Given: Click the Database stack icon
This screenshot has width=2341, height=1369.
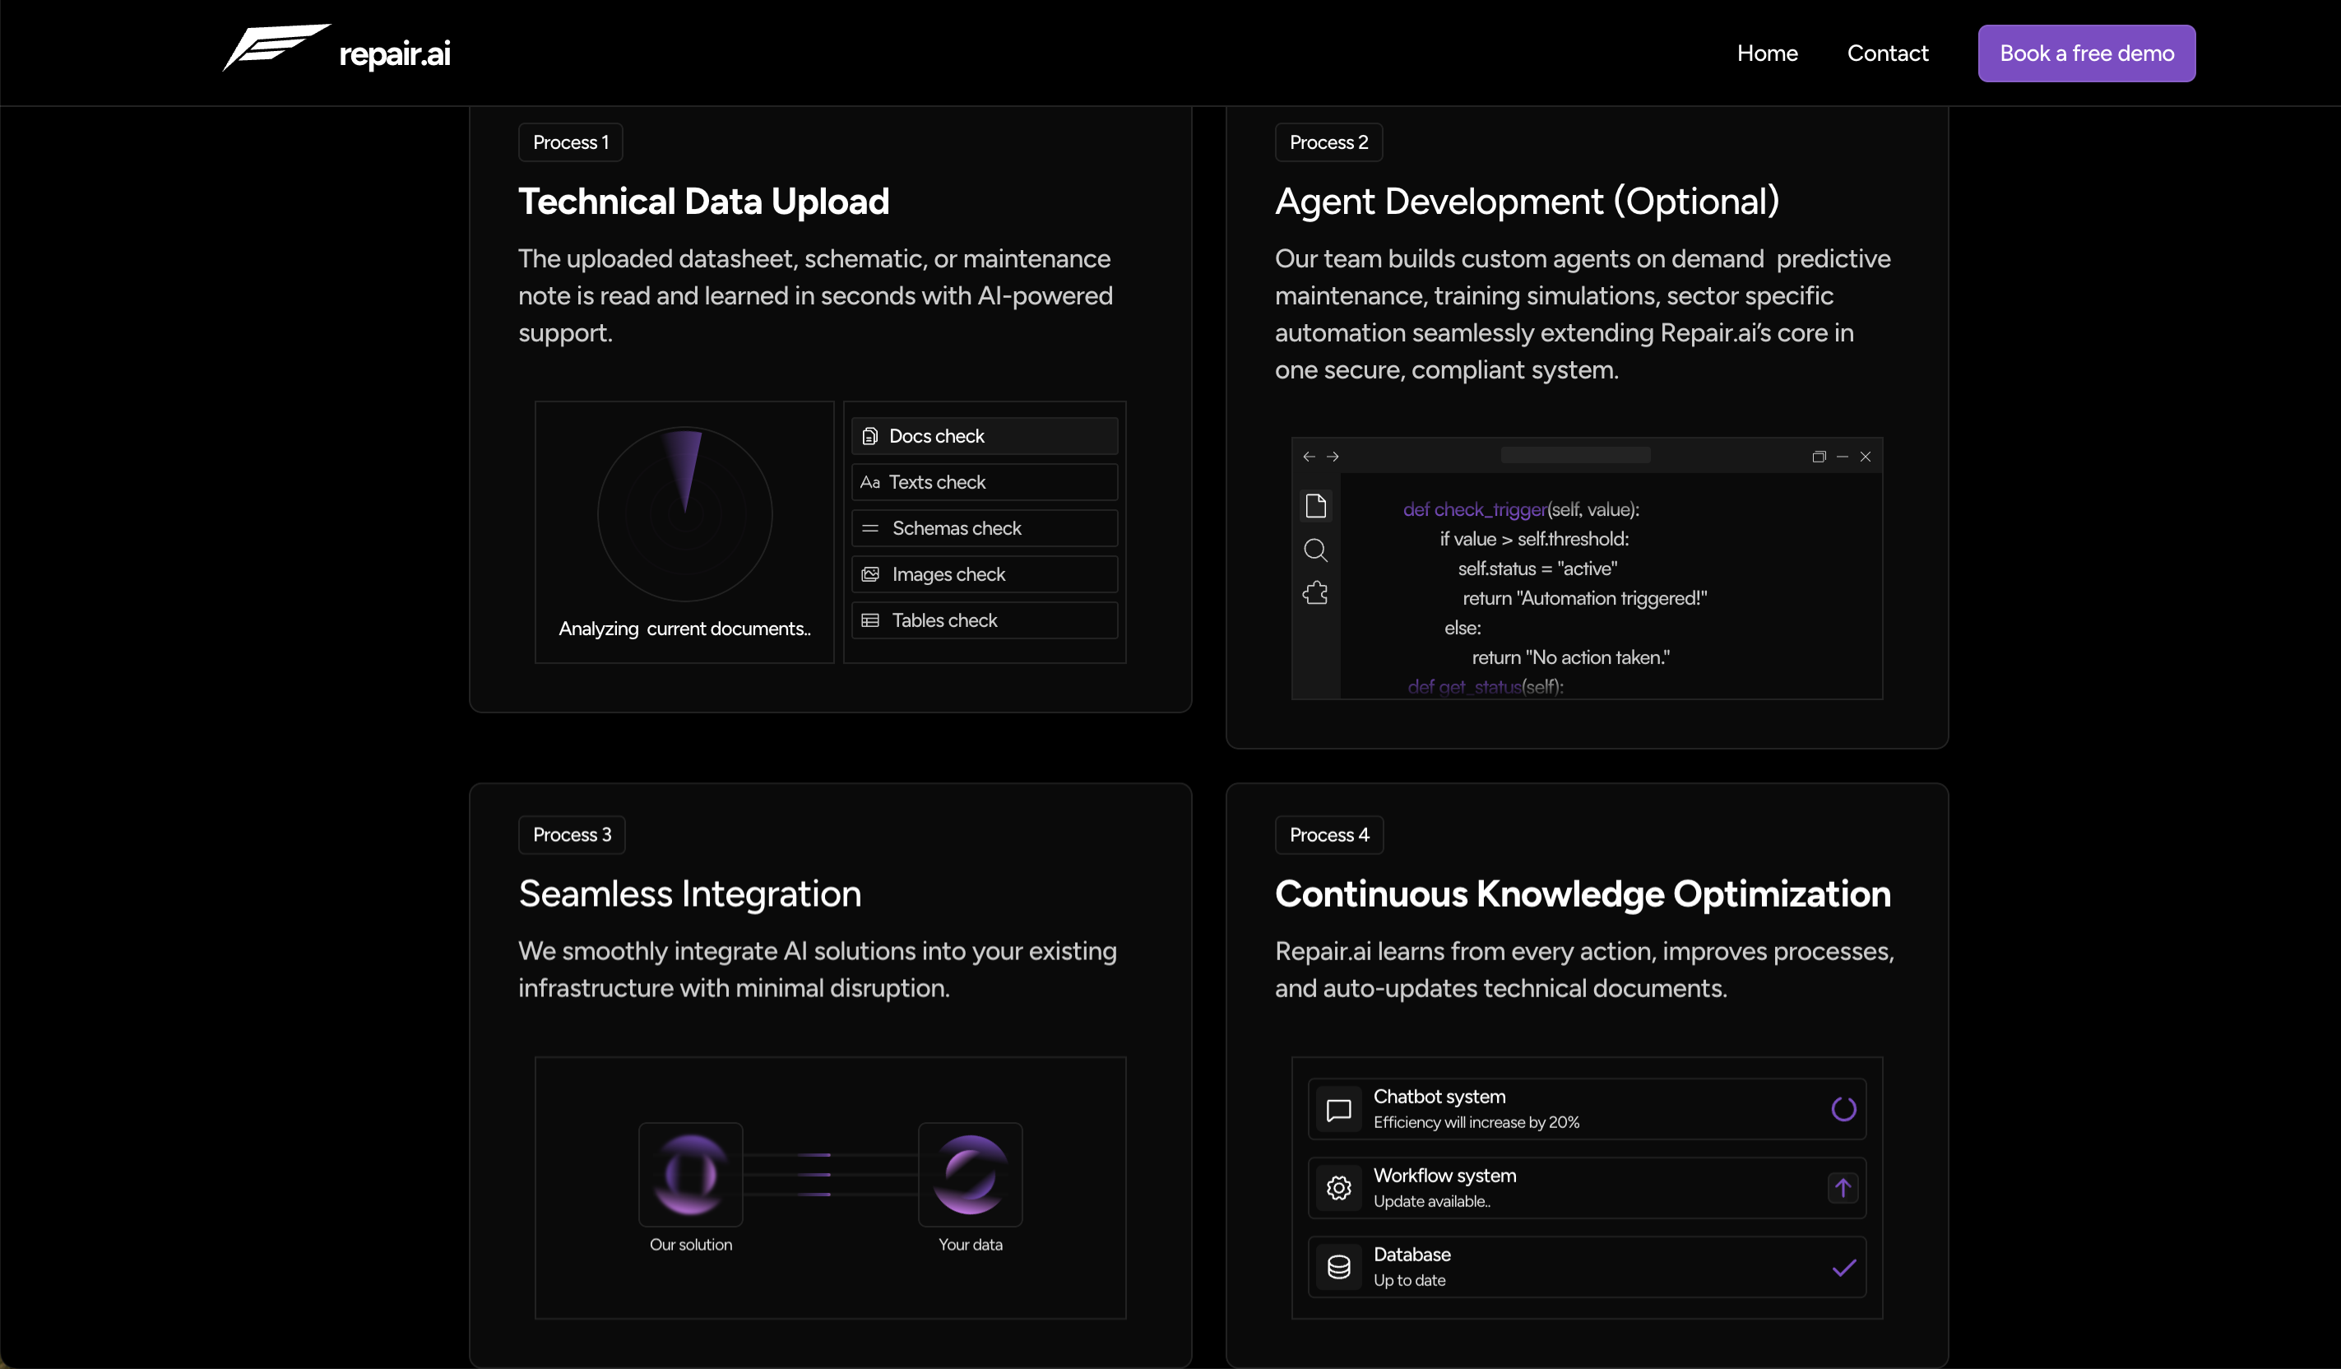Looking at the screenshot, I should click(x=1338, y=1267).
